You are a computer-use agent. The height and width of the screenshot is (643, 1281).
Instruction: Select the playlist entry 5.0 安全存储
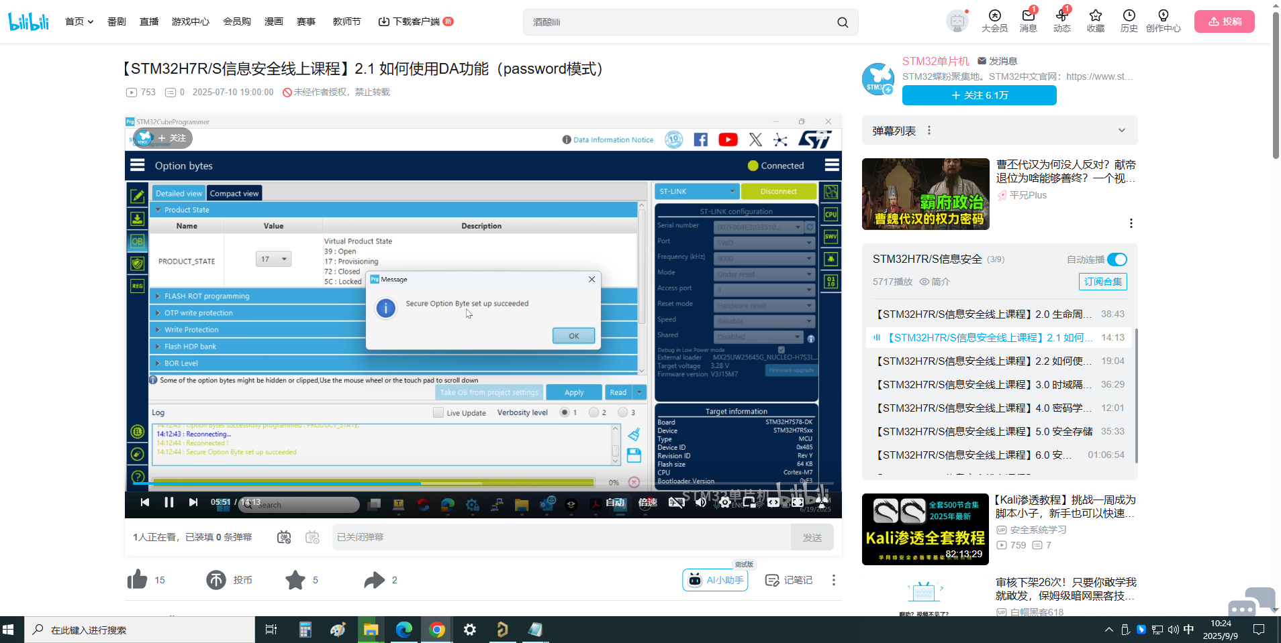click(x=1000, y=431)
